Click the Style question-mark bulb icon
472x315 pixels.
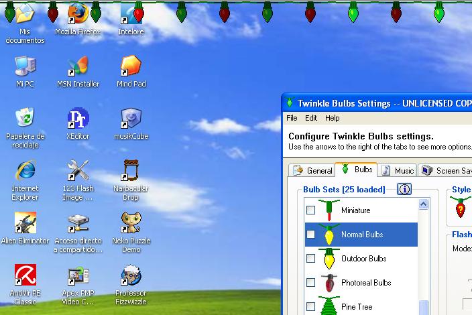460,207
